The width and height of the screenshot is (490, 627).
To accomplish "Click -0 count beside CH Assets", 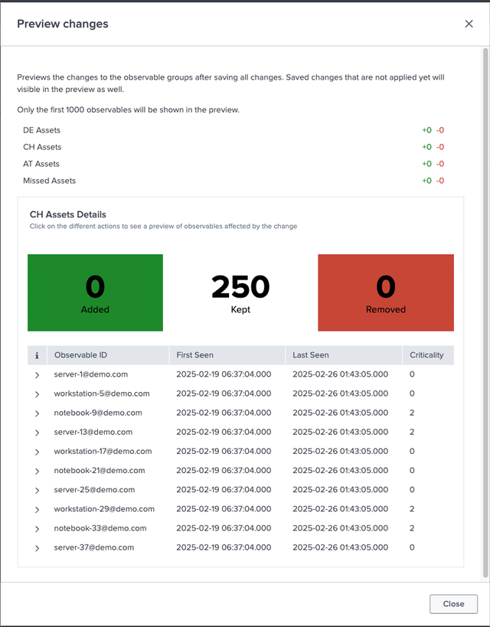I will [x=440, y=147].
